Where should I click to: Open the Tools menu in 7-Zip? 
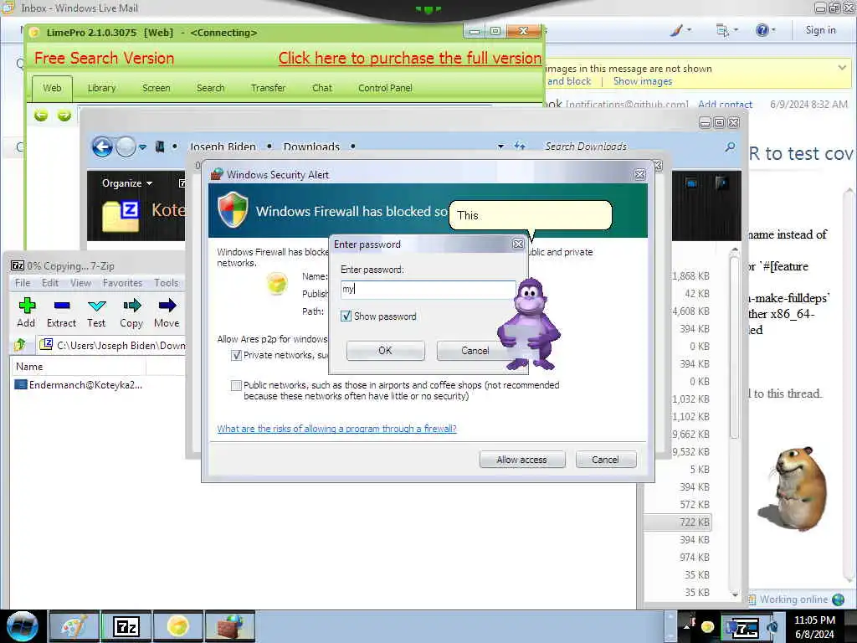coord(167,283)
